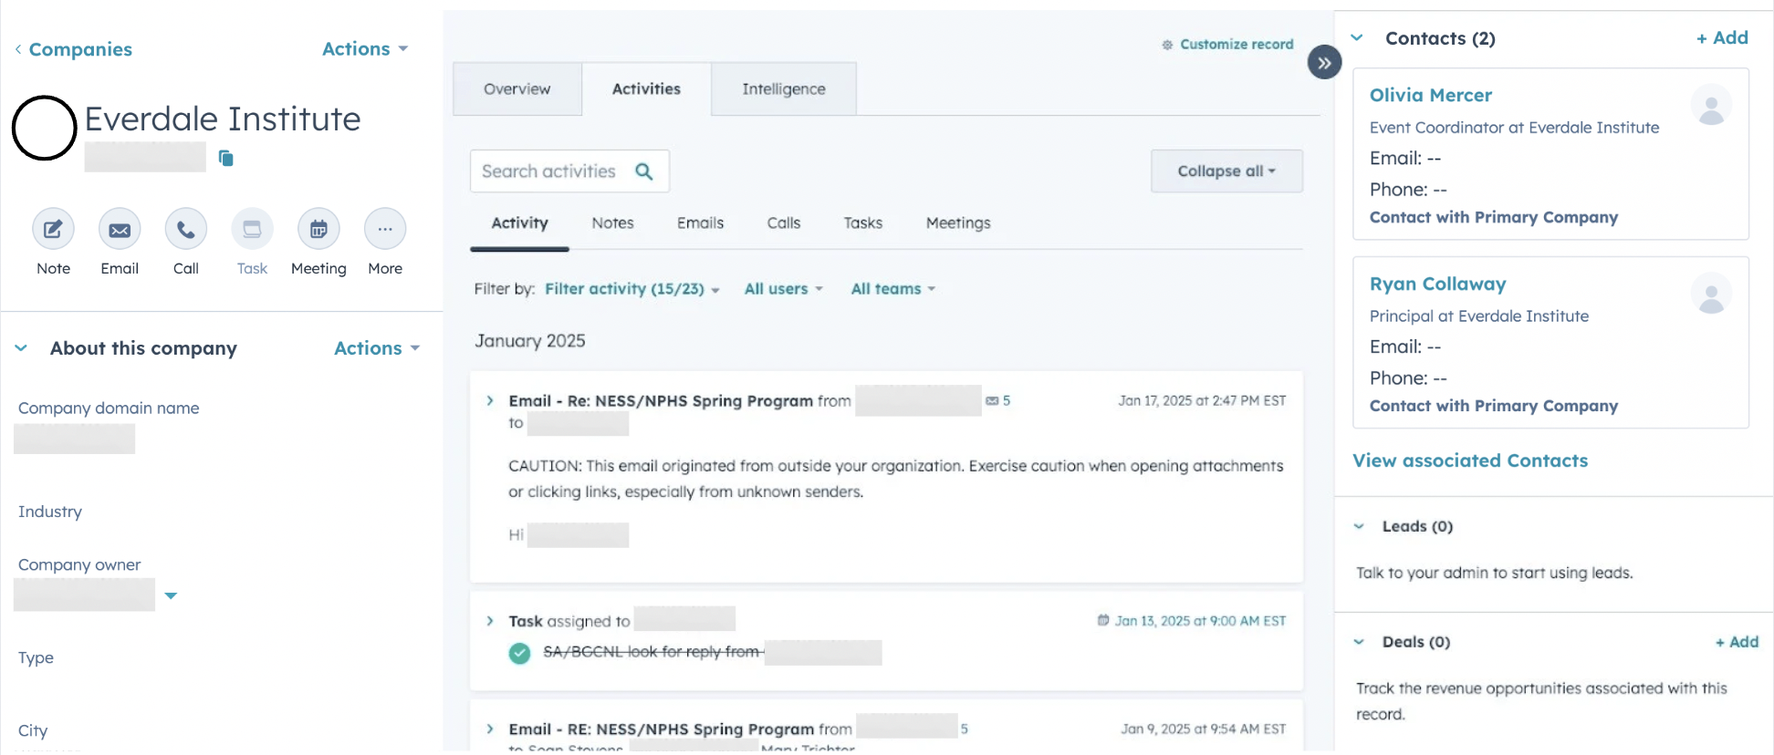Select the Notes activity tab
Viewport: 1774px width, 755px height.
pos(612,223)
